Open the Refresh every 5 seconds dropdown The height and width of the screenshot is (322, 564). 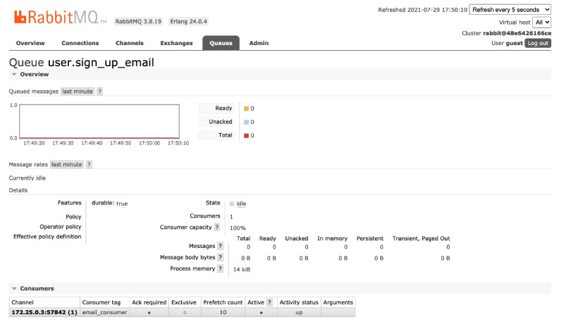510,10
